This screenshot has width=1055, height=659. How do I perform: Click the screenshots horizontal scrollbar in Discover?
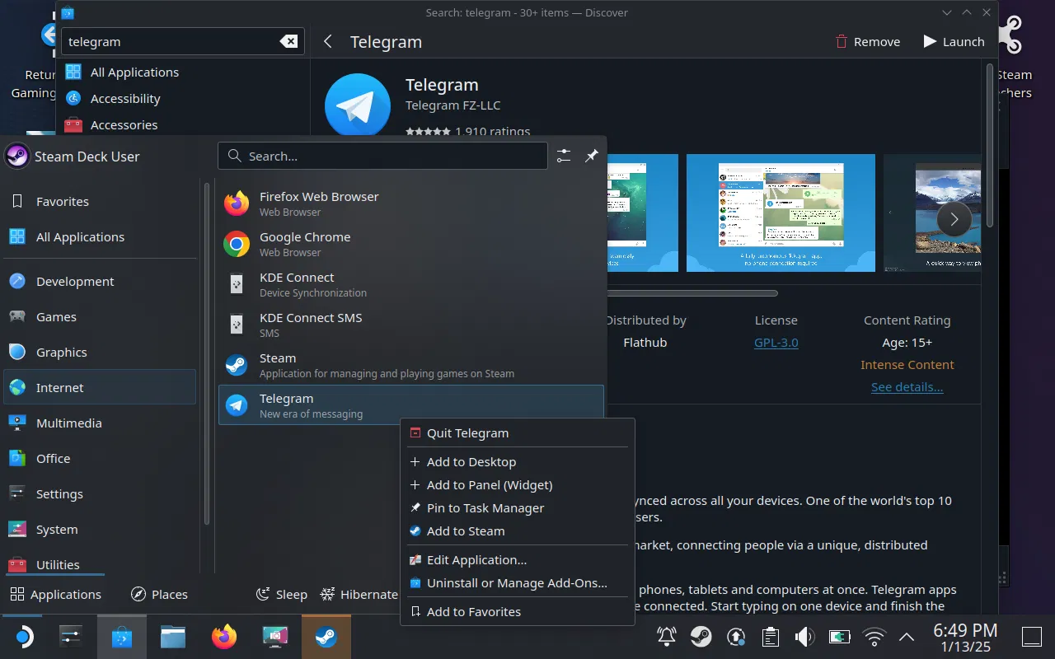coord(692,292)
